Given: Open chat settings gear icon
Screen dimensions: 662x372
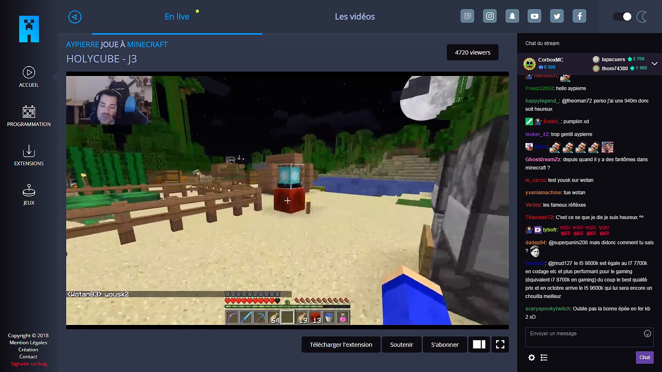Looking at the screenshot, I should [532, 358].
